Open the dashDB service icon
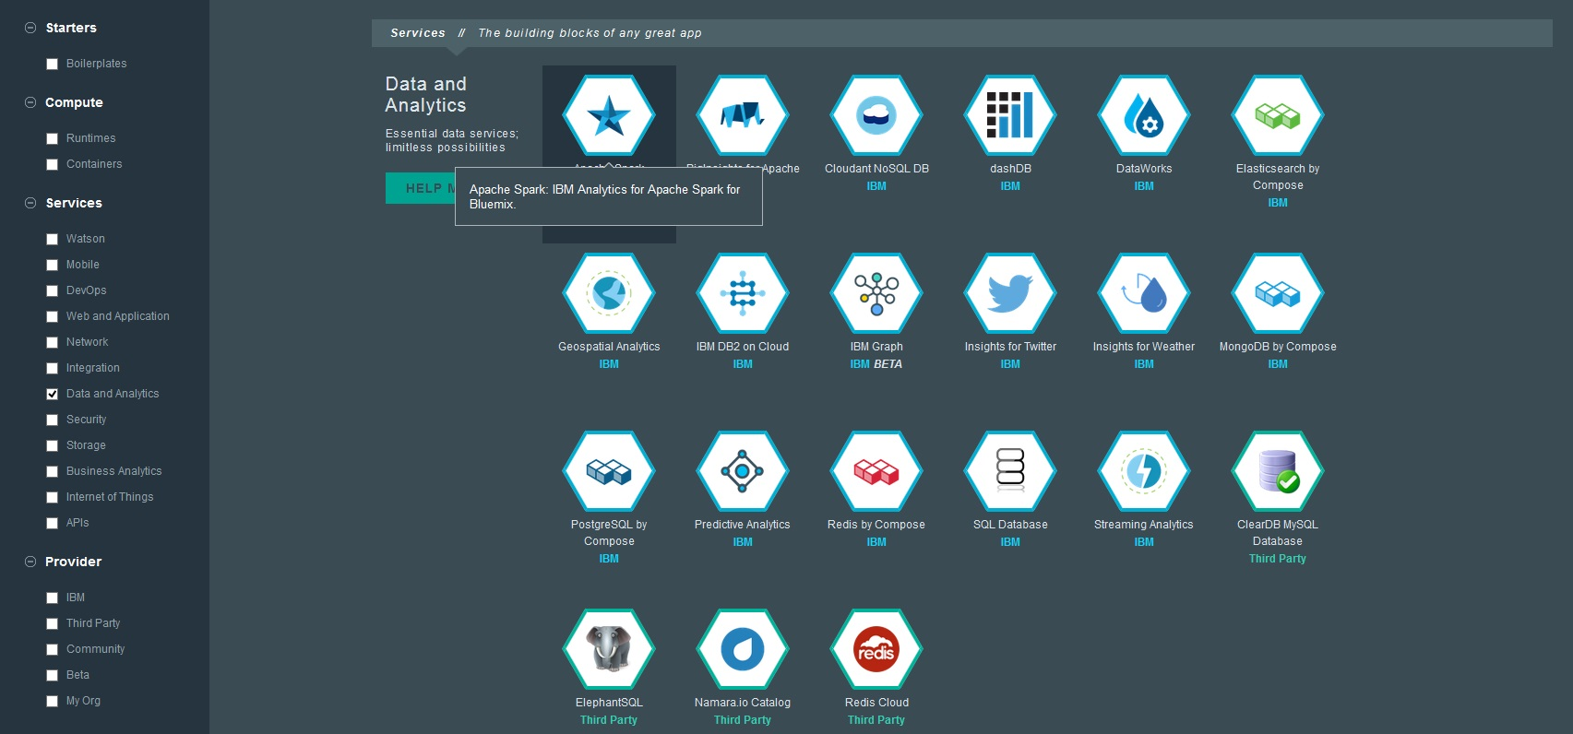 tap(1010, 116)
